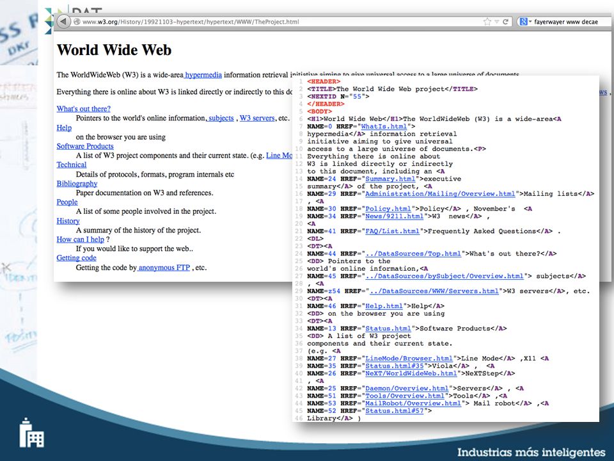Click '../DataSources/bySubject/Overview.html' source link
Image resolution: width=614 pixels, height=461 pixels.
pos(445,276)
